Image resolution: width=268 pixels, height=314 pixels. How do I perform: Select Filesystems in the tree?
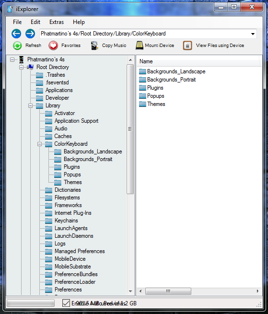click(67, 198)
